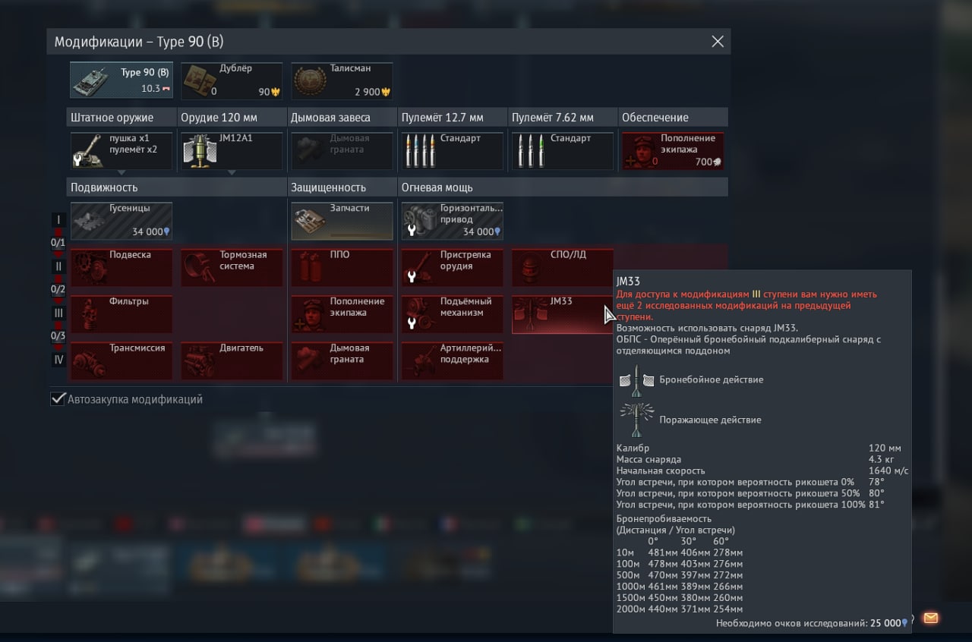Open the 7.62 mm Стандарт ammo belt
The height and width of the screenshot is (642, 972).
[562, 151]
